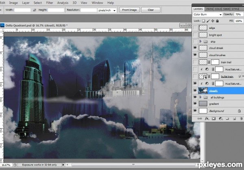Create a new layer with the page icon

tap(234, 118)
